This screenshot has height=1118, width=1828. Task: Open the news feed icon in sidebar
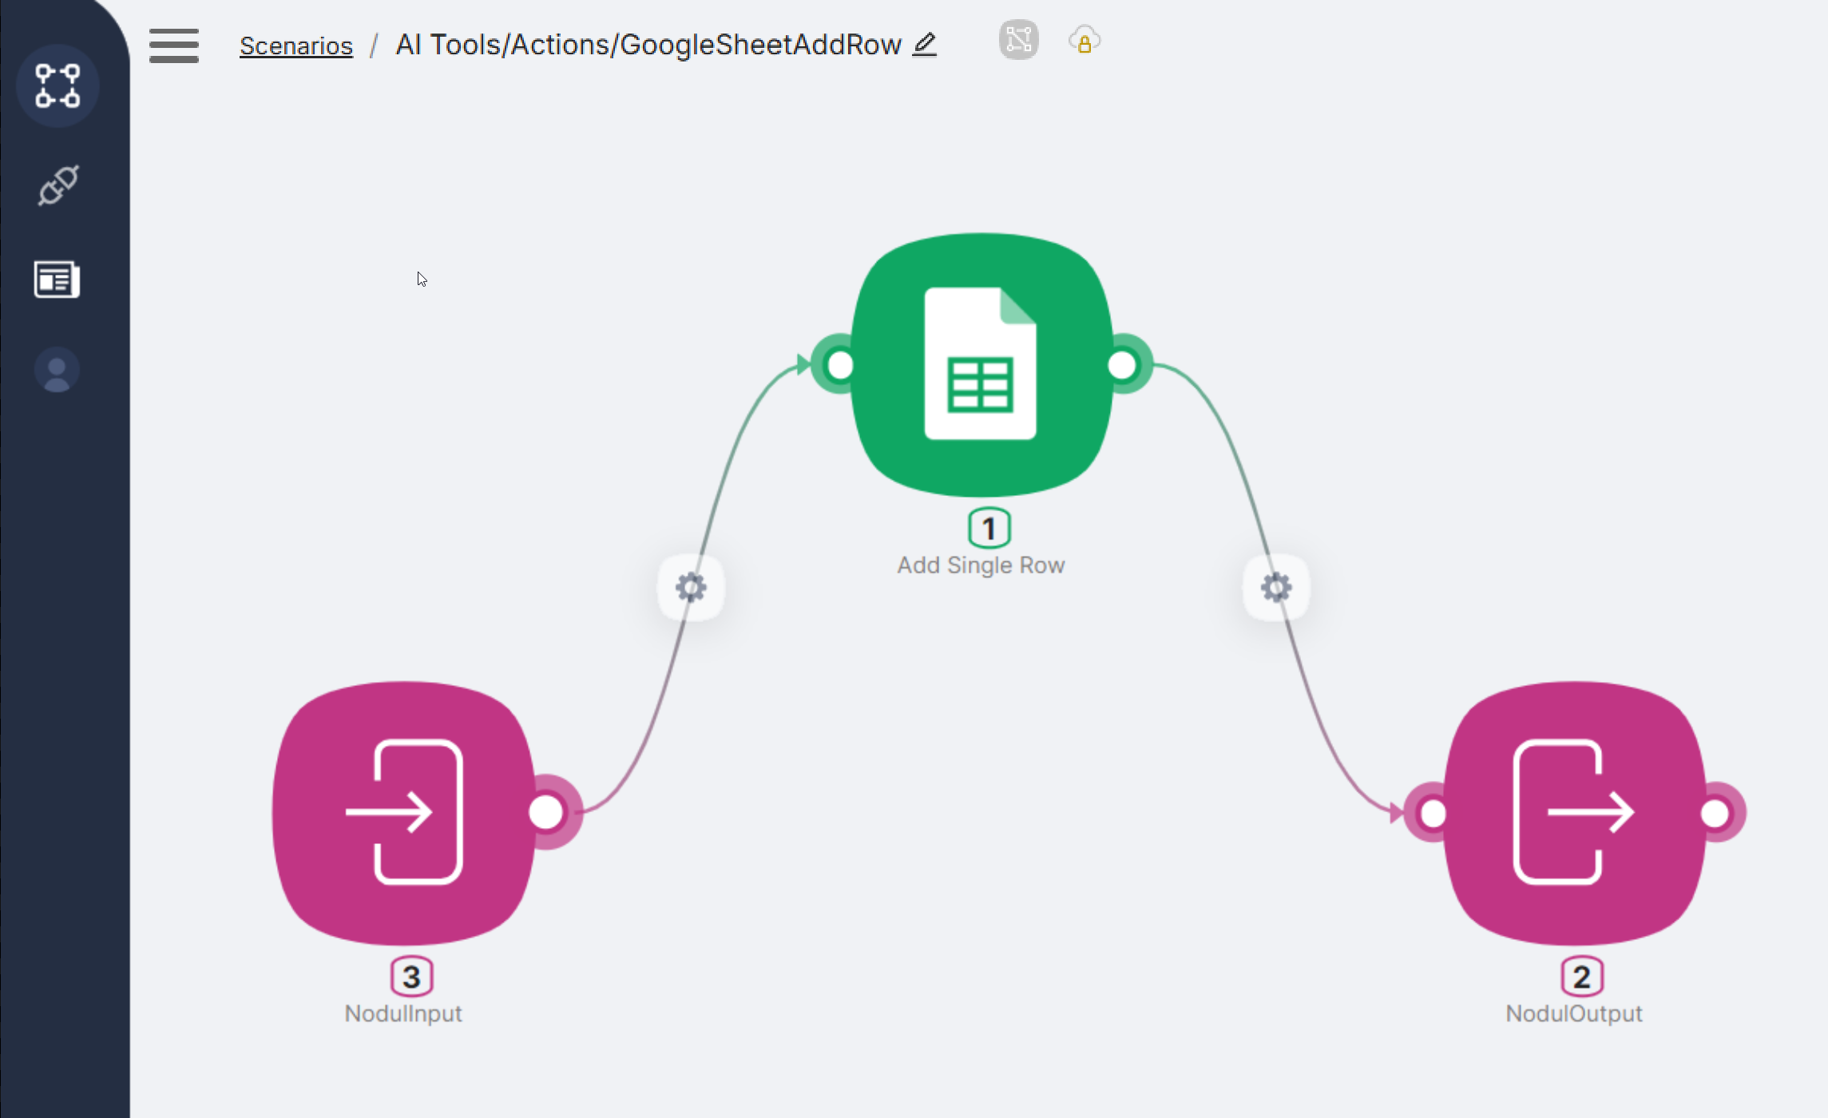point(57,279)
